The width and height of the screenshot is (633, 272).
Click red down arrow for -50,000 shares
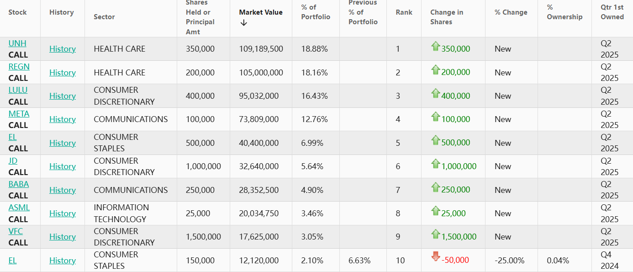[435, 257]
